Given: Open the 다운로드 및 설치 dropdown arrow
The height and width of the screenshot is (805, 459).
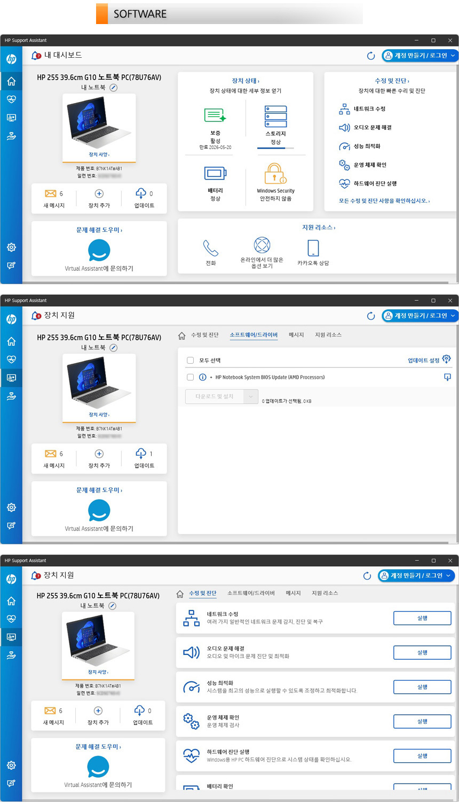Looking at the screenshot, I should point(251,396).
